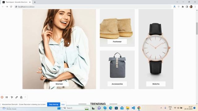
Task: View site information icon in address bar
Action: pyautogui.click(x=16, y=7)
